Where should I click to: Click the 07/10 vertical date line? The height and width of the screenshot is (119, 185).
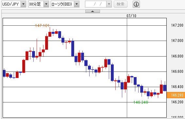[127, 68]
